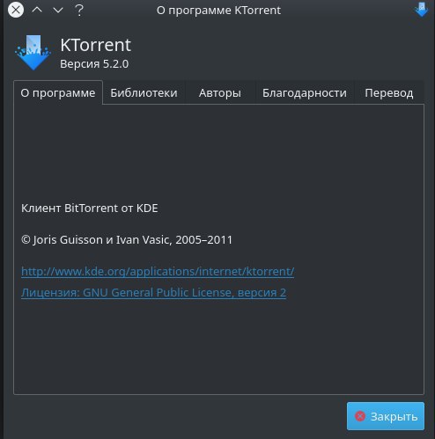Select the О программе tab
Image resolution: width=435 pixels, height=439 pixels.
[58, 92]
